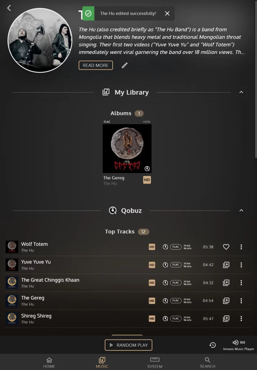Click the Qobuz icon on The Gereg album cover
Viewport: 257px width, 370px height.
(147, 168)
